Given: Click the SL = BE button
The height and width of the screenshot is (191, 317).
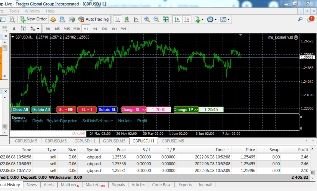Looking at the screenshot, I should (x=66, y=110).
